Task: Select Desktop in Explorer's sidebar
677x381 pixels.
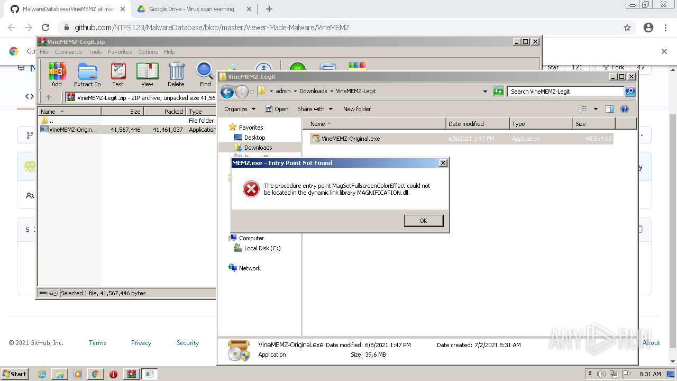Action: pyautogui.click(x=254, y=138)
